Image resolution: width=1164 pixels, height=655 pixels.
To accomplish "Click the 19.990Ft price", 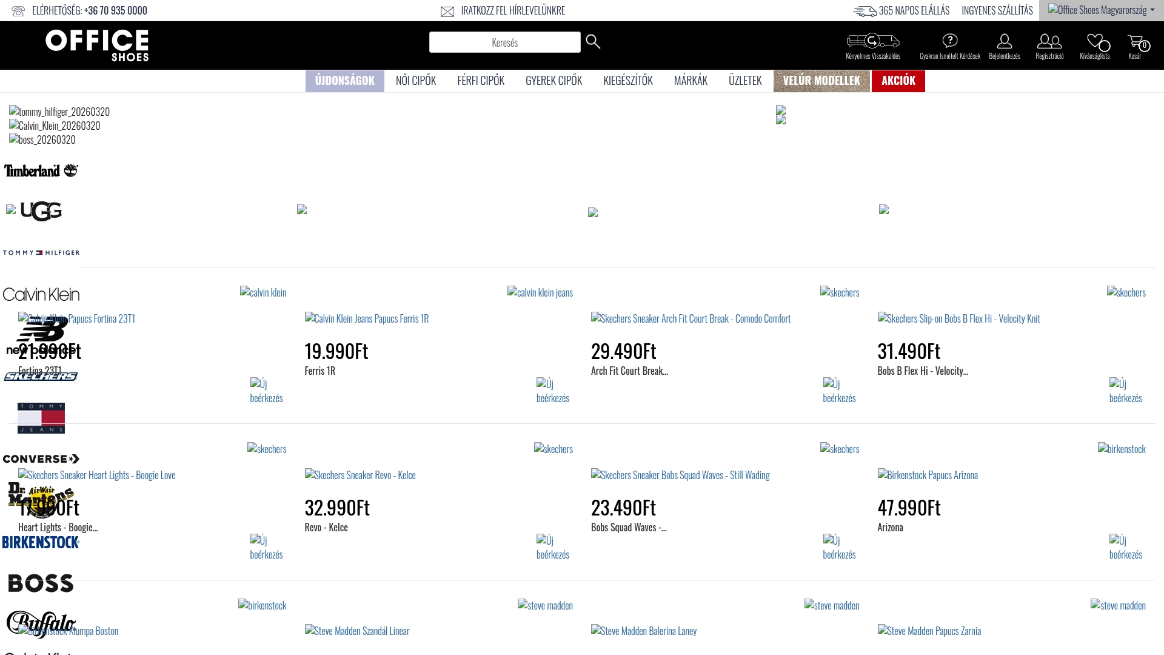I will pos(336,351).
